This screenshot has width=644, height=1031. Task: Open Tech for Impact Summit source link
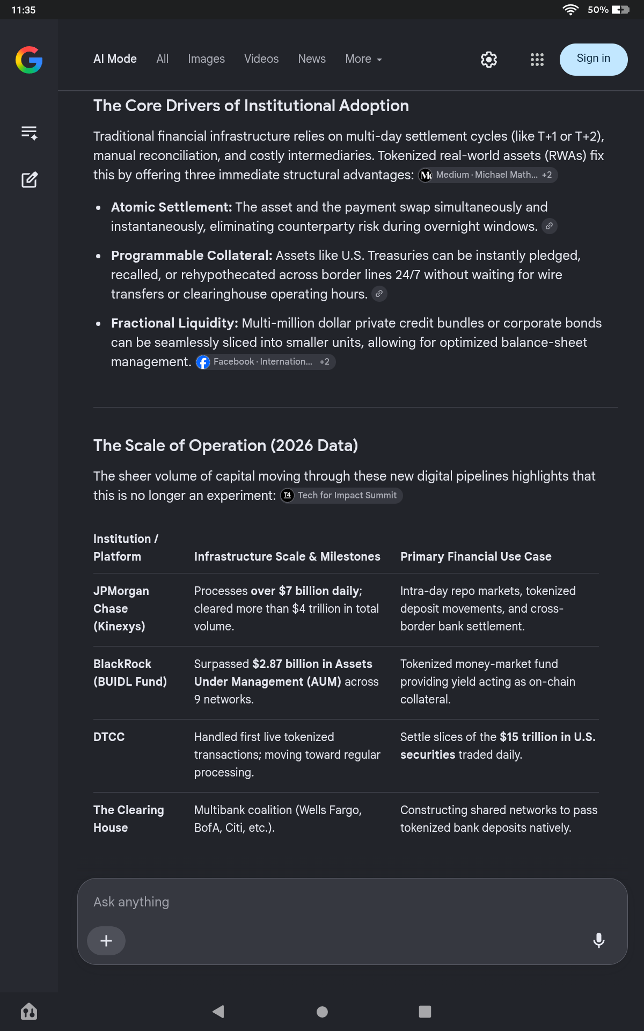tap(341, 496)
